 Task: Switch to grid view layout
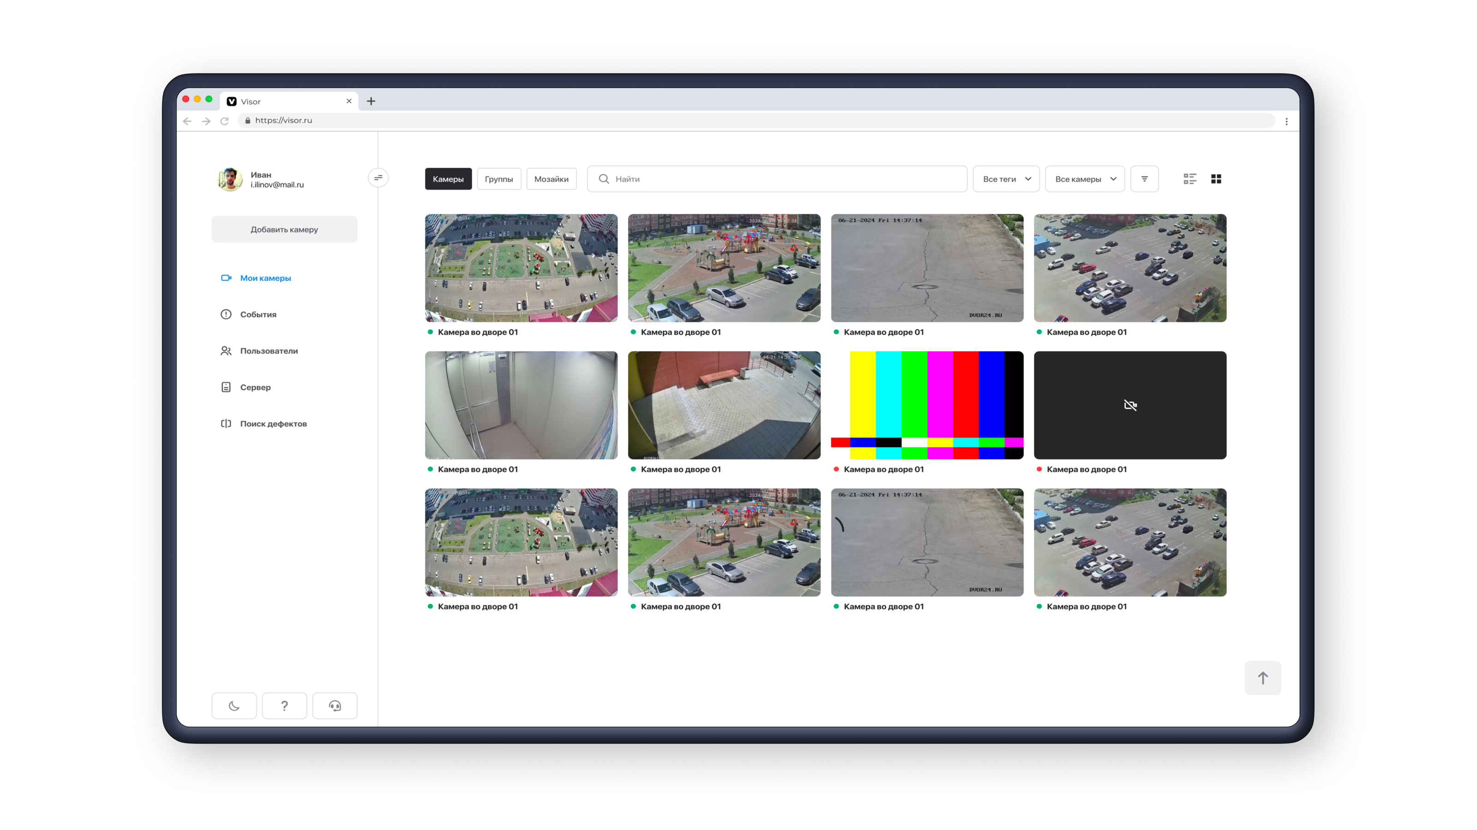pyautogui.click(x=1216, y=179)
